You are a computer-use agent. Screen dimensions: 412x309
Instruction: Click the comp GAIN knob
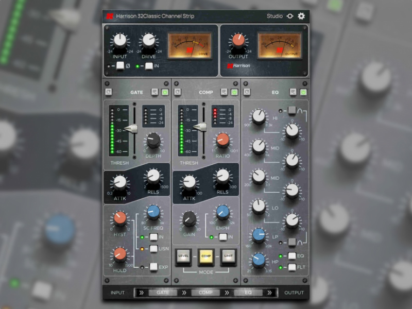(189, 218)
